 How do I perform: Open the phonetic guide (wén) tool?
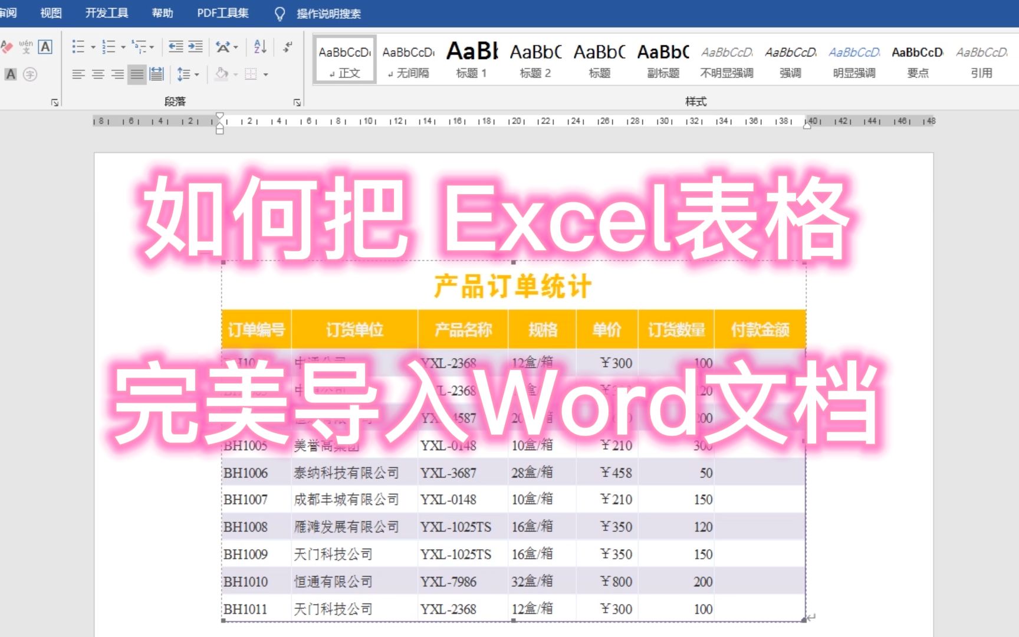pyautogui.click(x=26, y=47)
